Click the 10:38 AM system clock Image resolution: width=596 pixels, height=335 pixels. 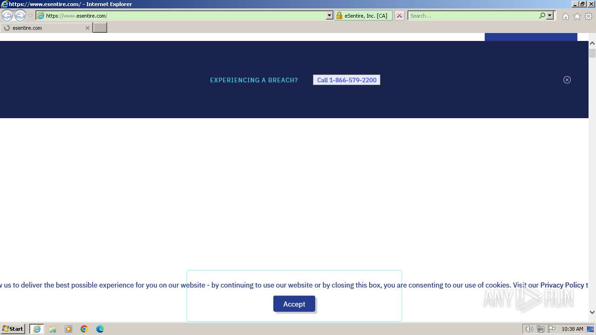click(572, 329)
